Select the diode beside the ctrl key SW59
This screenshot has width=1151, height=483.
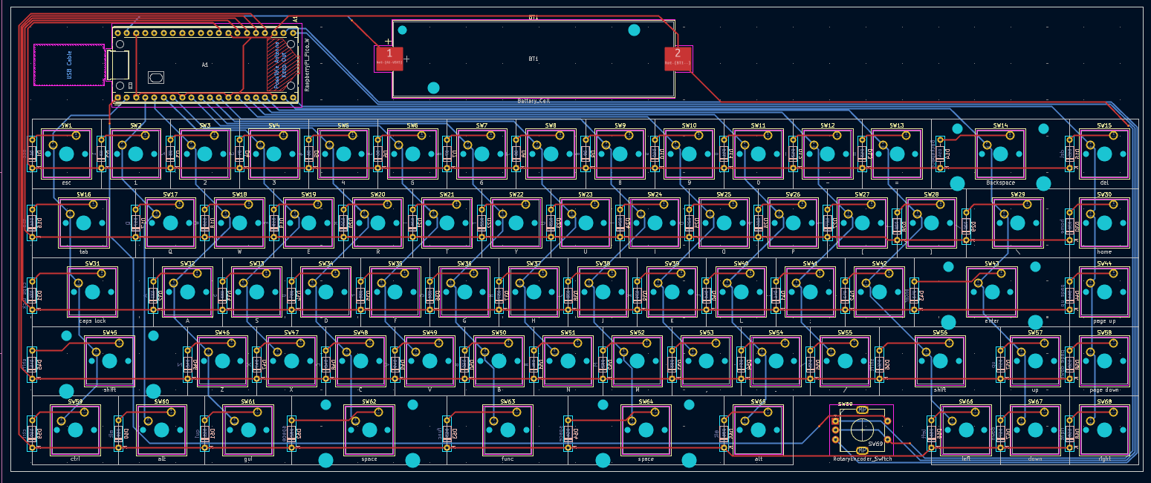click(x=32, y=434)
